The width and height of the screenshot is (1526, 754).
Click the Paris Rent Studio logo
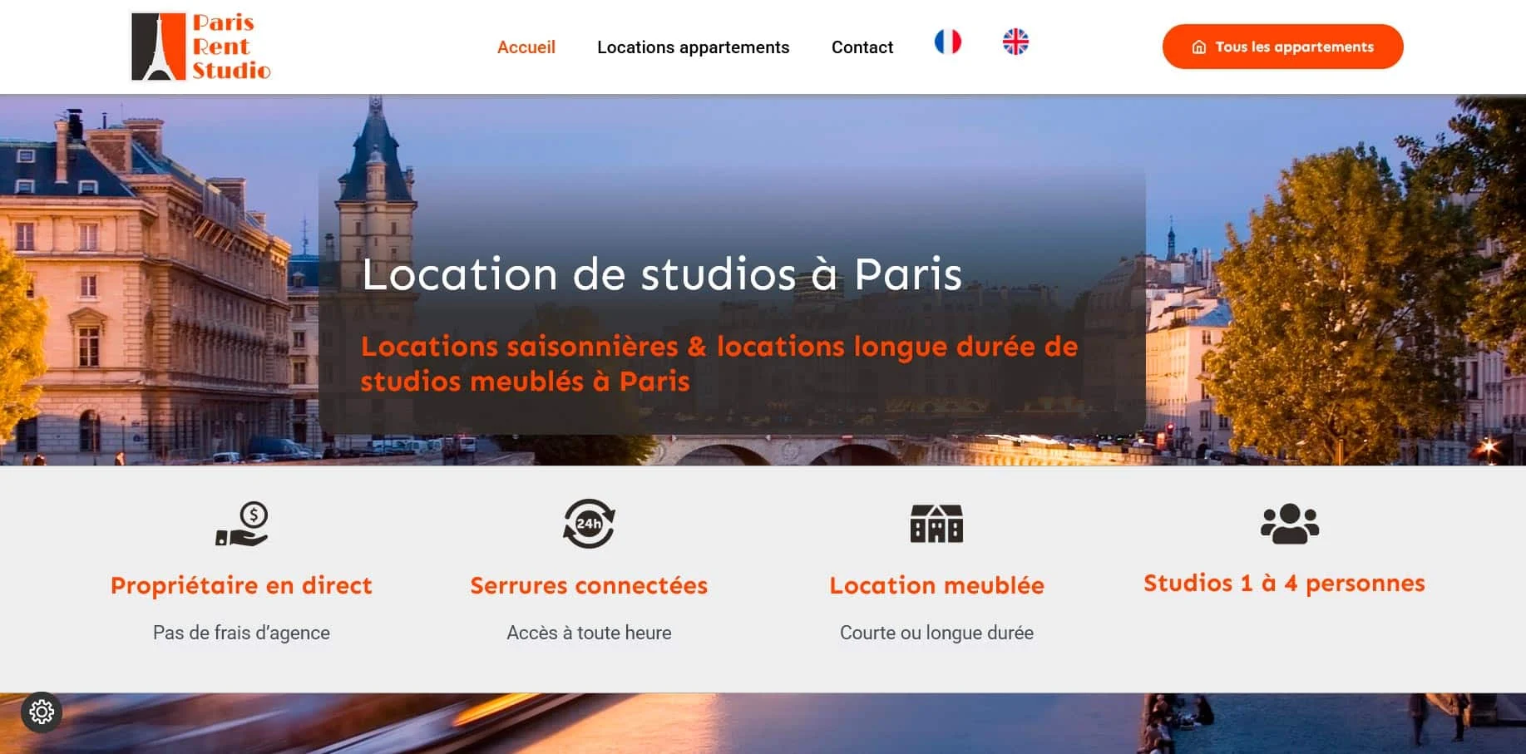coord(201,47)
